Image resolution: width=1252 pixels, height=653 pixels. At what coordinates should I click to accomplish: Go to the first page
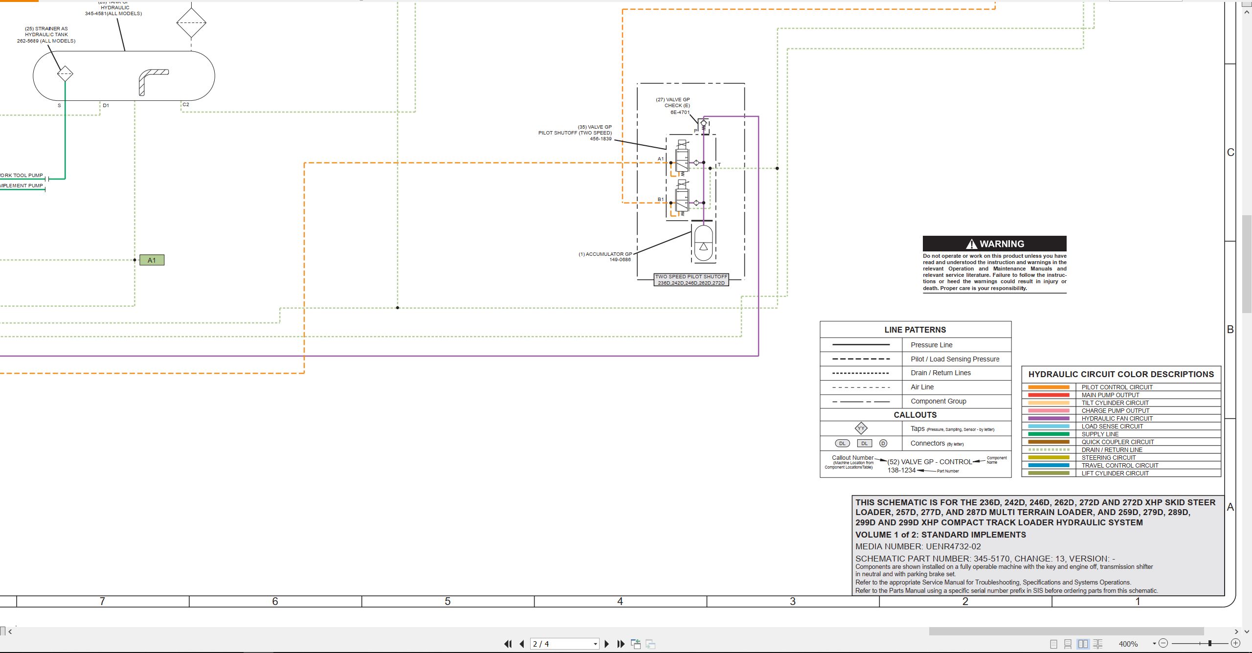(x=508, y=644)
